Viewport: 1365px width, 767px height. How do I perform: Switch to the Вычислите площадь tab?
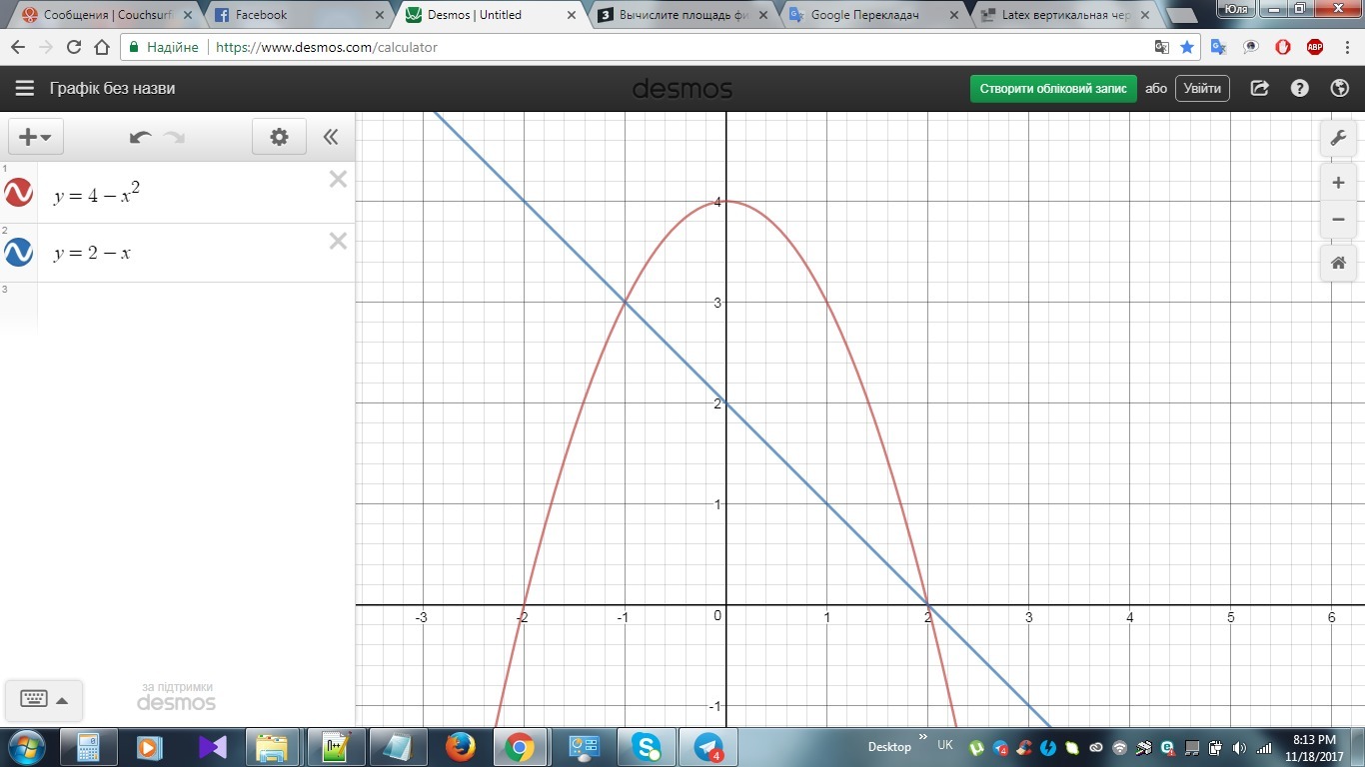[x=682, y=15]
